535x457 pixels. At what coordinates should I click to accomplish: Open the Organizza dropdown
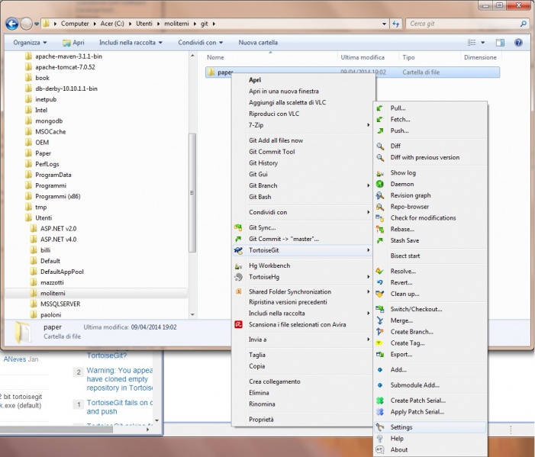click(30, 43)
